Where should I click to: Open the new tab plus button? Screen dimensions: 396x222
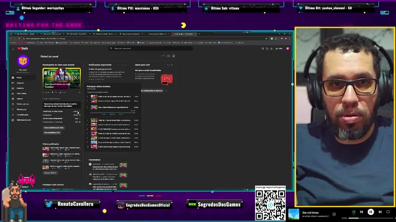coord(199,34)
